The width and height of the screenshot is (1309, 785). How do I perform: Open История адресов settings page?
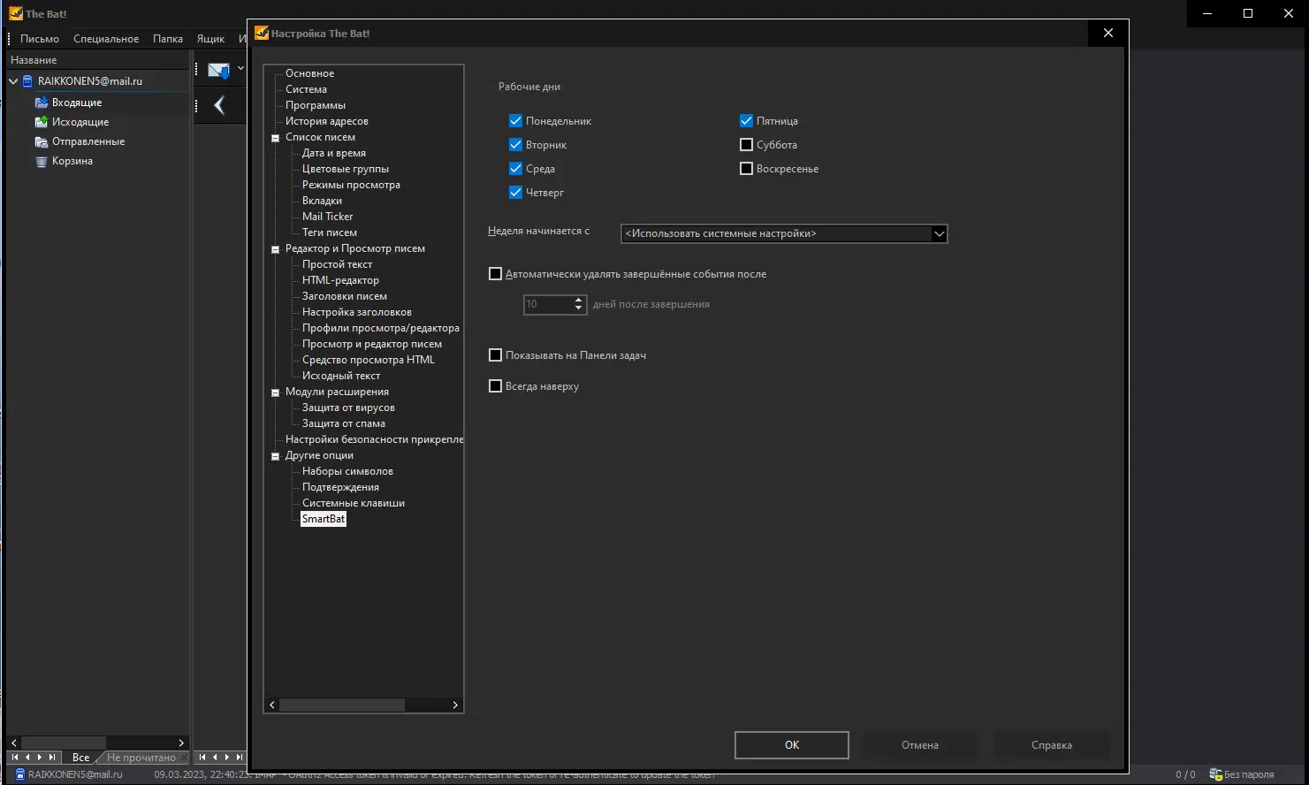click(327, 121)
